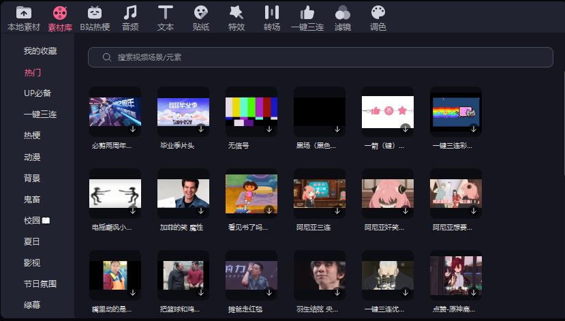Image resolution: width=565 pixels, height=321 pixels.
Task: Select the 绿幕 category
Action: tap(32, 305)
